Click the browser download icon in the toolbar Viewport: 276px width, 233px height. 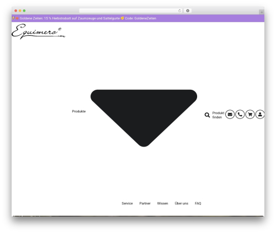coord(188,11)
